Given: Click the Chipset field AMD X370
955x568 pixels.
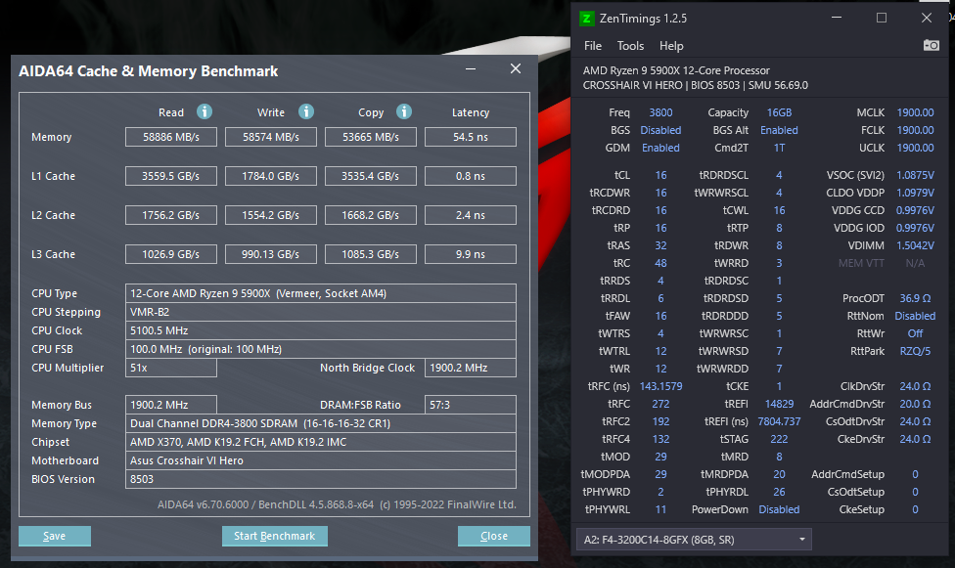Looking at the screenshot, I should 321,442.
